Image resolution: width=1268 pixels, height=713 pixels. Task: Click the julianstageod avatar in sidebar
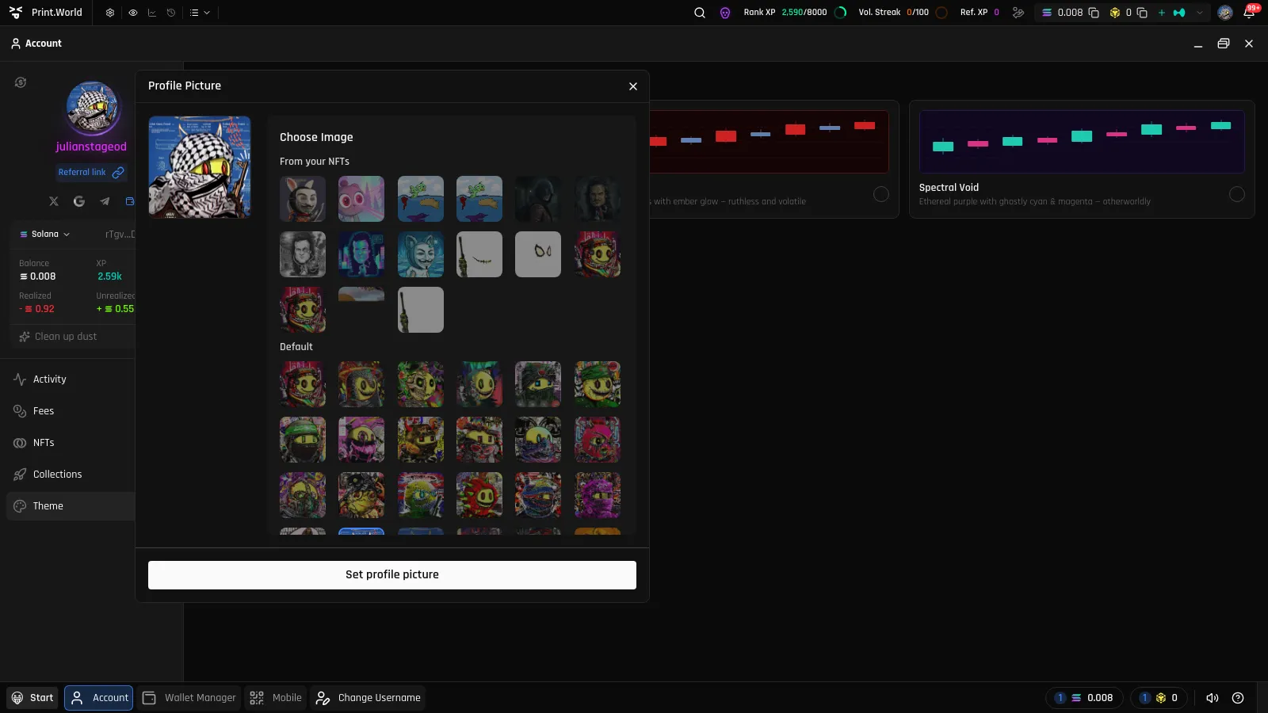pos(92,108)
